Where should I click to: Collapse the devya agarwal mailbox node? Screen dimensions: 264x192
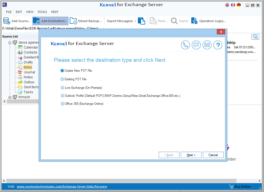coord(10,42)
